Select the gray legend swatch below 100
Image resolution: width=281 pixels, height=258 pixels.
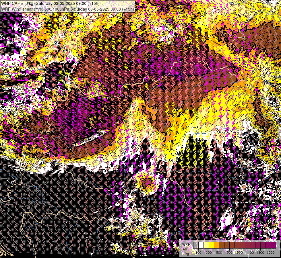[196, 245]
